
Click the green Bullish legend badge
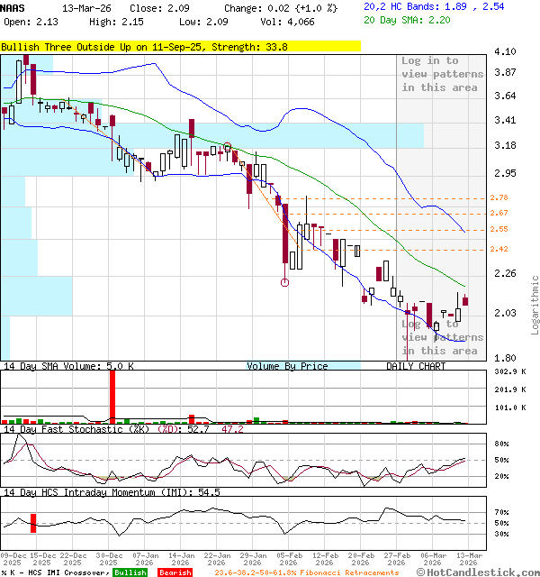click(x=130, y=572)
